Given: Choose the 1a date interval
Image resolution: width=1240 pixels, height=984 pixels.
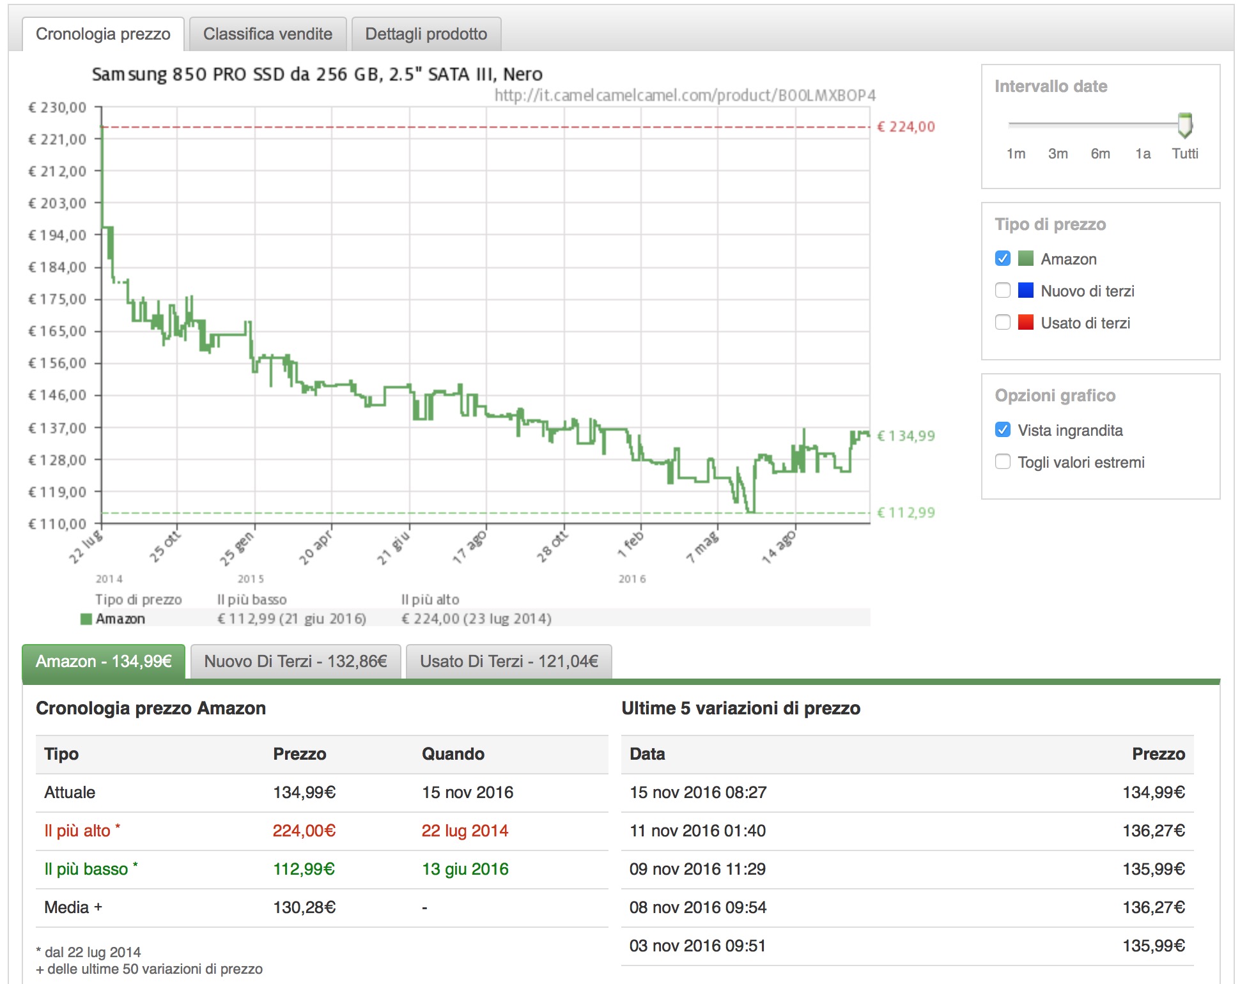Looking at the screenshot, I should pyautogui.click(x=1143, y=153).
